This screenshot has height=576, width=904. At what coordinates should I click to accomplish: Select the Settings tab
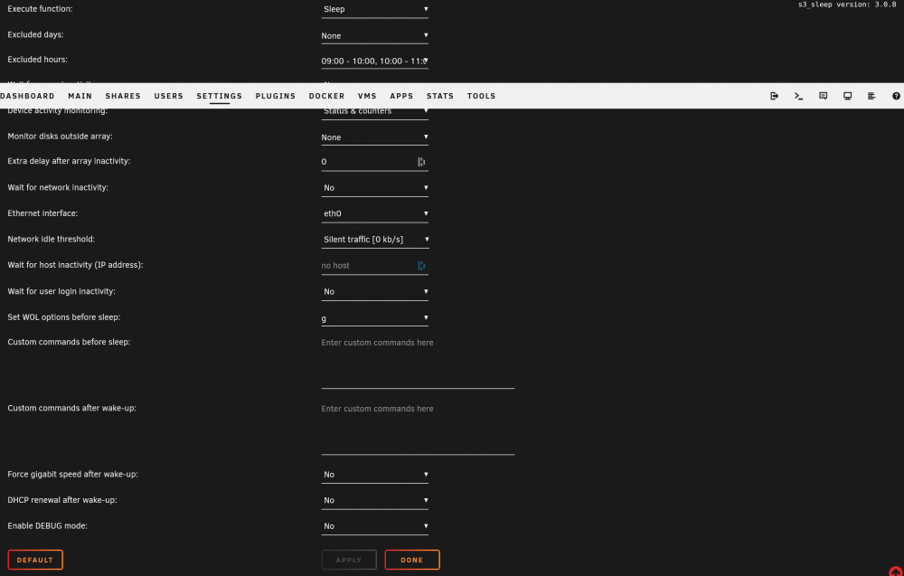(x=219, y=96)
